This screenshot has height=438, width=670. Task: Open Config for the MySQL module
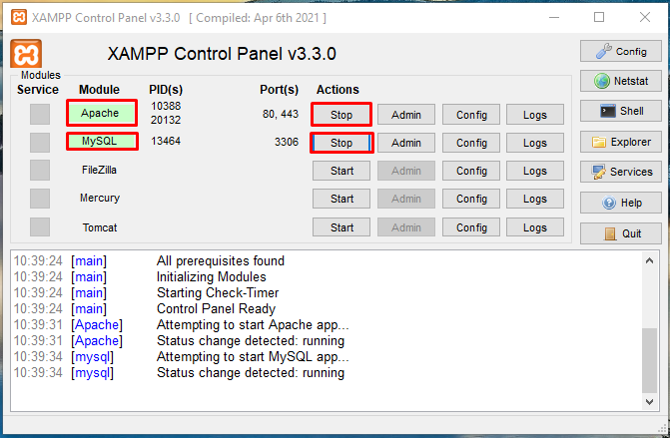point(471,143)
